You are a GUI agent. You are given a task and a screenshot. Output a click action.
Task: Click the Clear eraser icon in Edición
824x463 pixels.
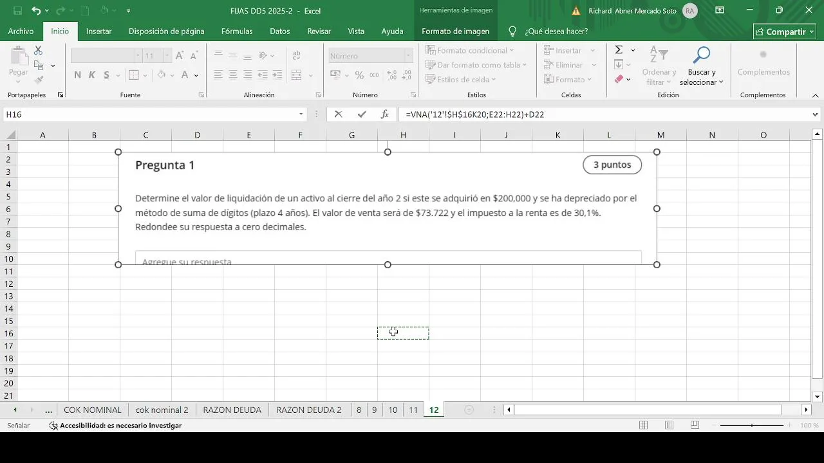coord(619,79)
